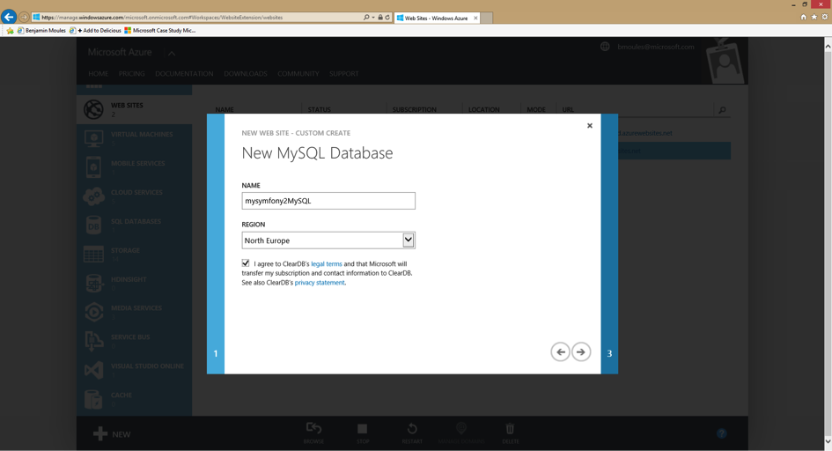Viewport: 832px width, 451px height.
Task: Click the scroll down arrow on the page scrollbar
Action: click(828, 441)
